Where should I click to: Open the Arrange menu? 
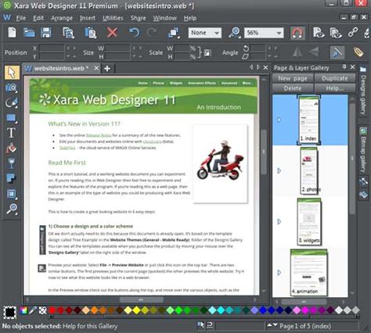coord(62,18)
